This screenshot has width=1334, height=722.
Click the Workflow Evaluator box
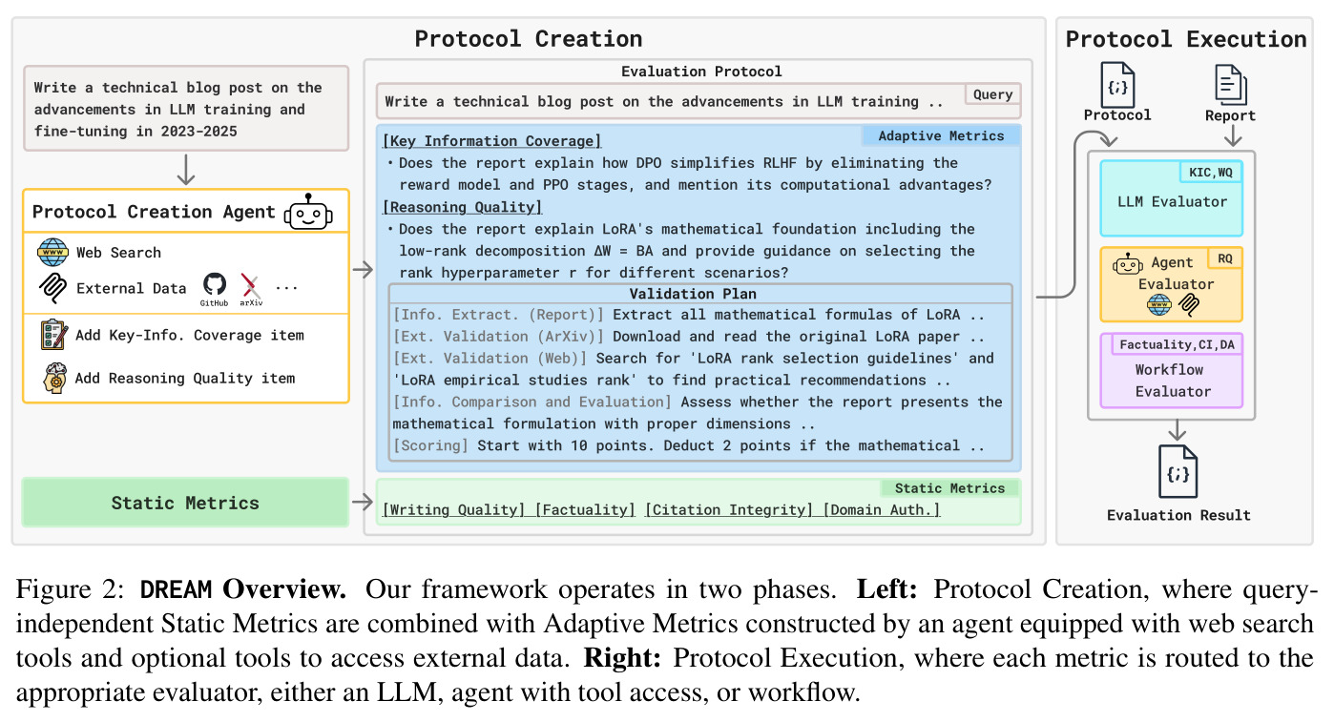coord(1172,370)
